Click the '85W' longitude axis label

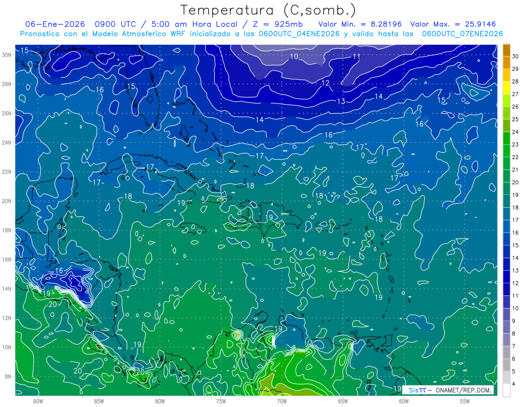click(x=99, y=402)
